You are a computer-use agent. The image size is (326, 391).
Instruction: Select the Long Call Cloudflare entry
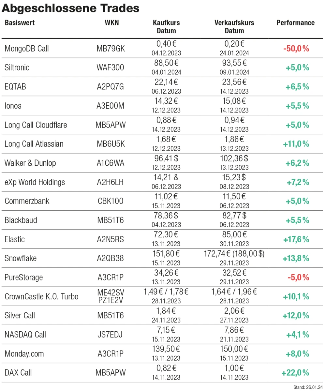36,125
